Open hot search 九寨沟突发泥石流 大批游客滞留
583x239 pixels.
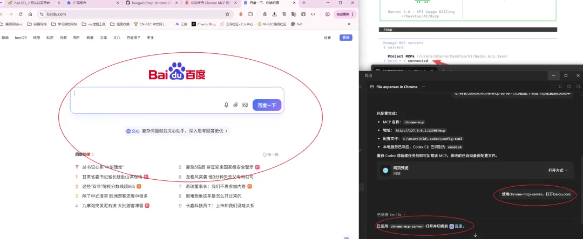pyautogui.click(x=113, y=206)
